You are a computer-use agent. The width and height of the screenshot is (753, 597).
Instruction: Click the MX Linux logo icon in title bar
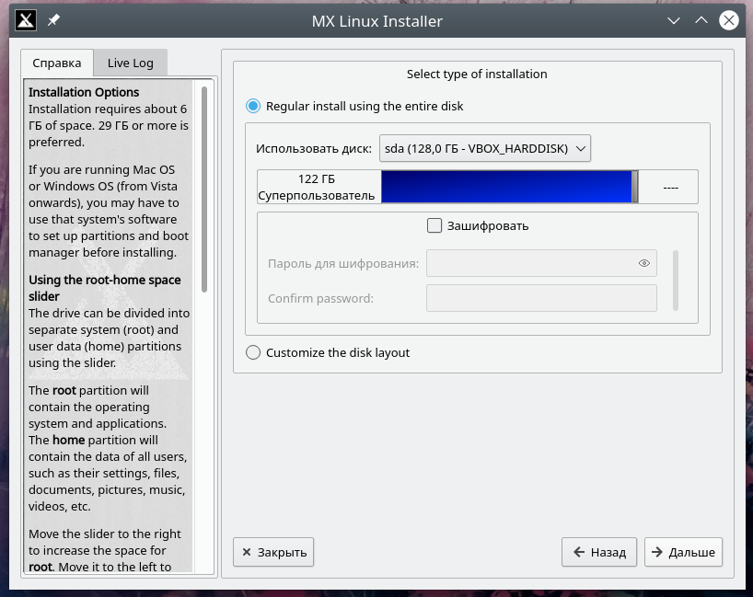[27, 20]
